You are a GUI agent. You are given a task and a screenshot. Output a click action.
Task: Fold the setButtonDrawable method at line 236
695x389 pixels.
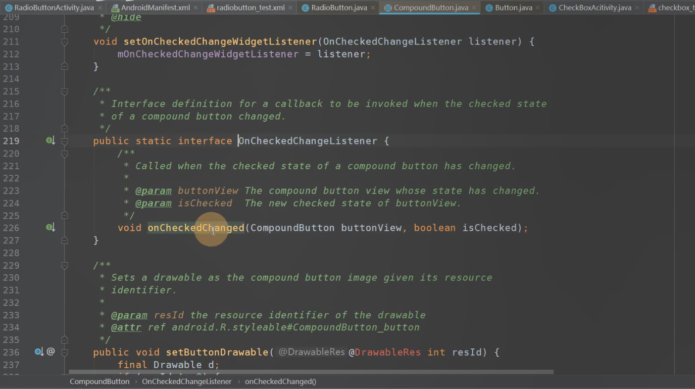pos(64,352)
